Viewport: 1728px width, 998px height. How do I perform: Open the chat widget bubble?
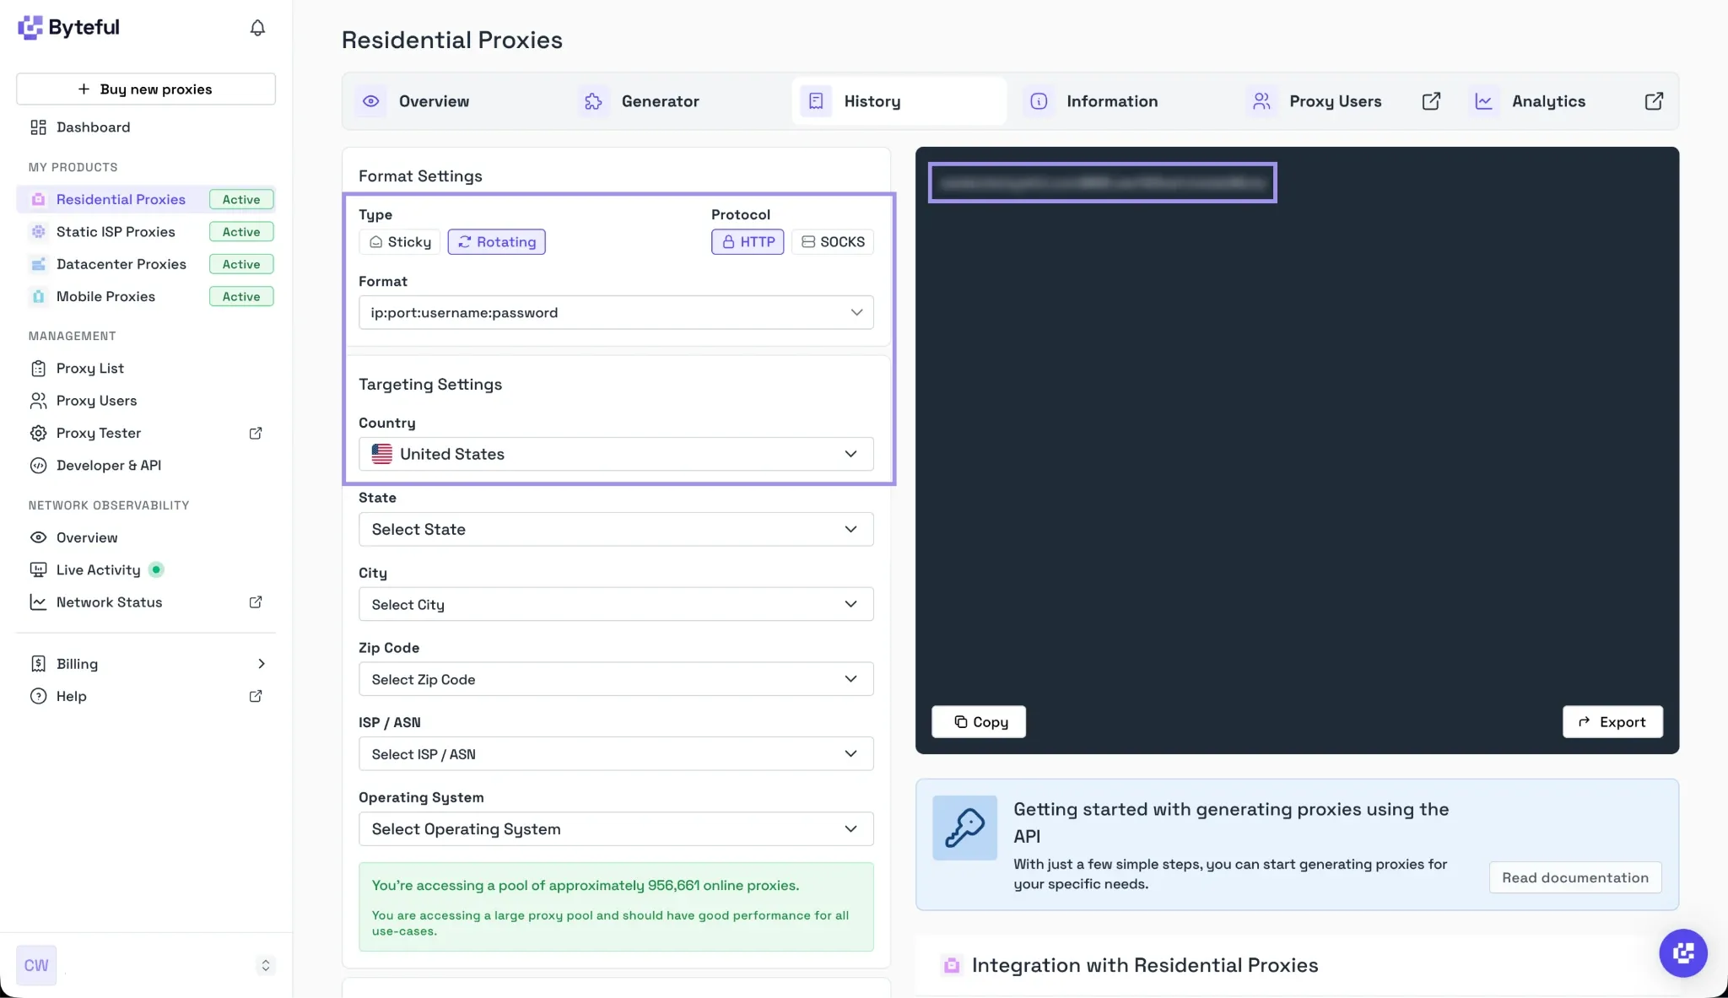tap(1682, 952)
